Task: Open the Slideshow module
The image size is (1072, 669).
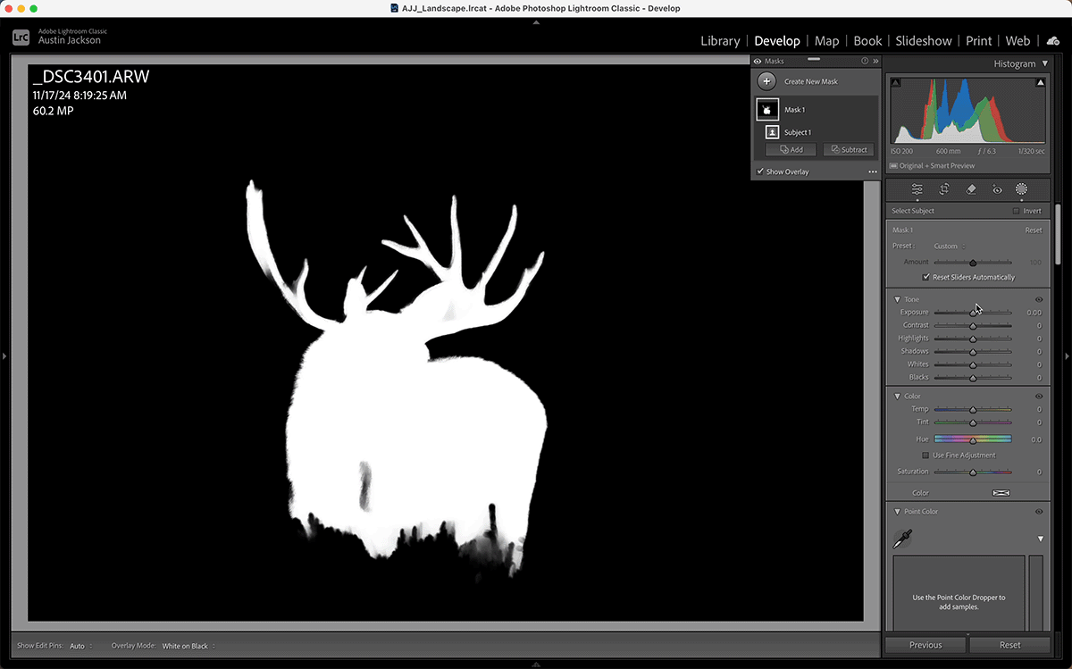Action: click(924, 41)
